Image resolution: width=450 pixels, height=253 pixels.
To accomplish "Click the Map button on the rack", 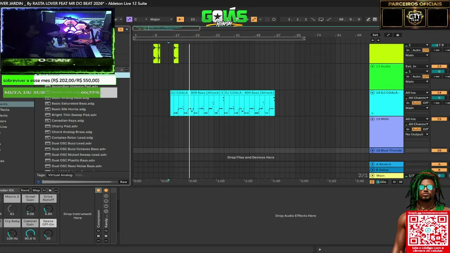I will (36, 190).
